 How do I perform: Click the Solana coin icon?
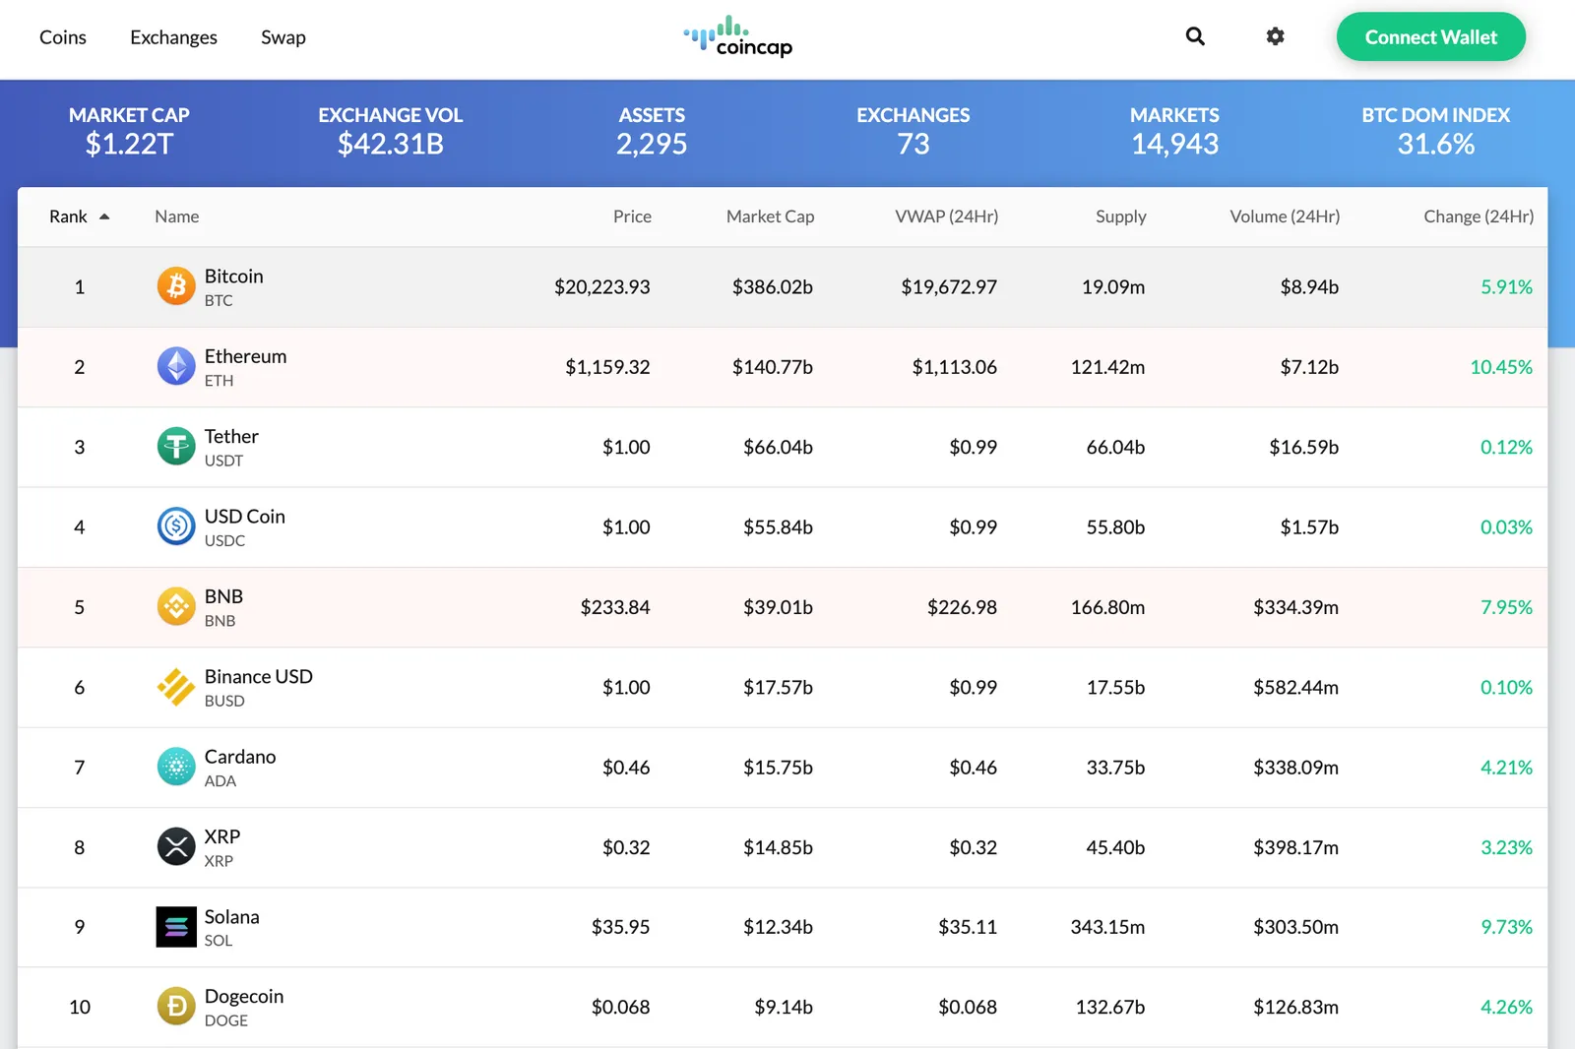click(x=176, y=927)
